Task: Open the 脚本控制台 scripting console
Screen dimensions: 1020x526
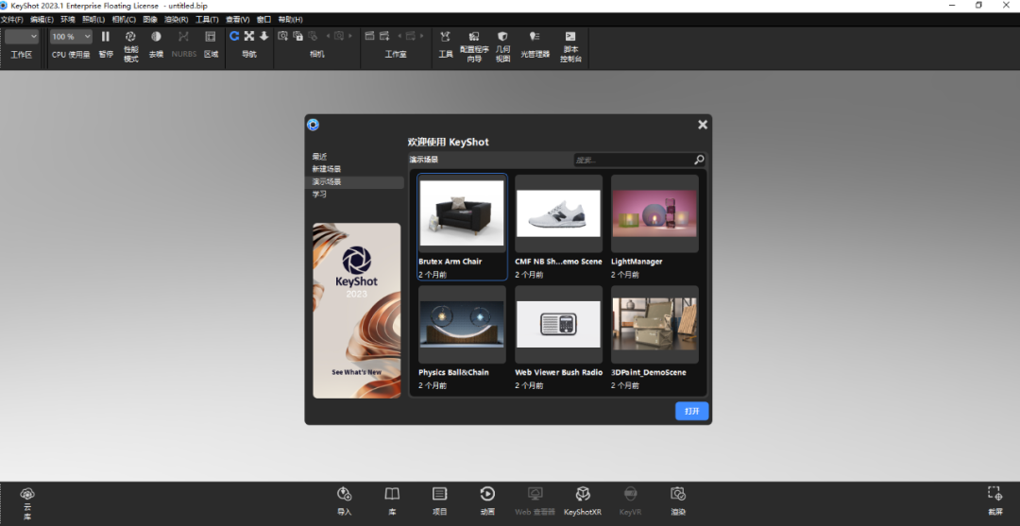Action: (570, 37)
